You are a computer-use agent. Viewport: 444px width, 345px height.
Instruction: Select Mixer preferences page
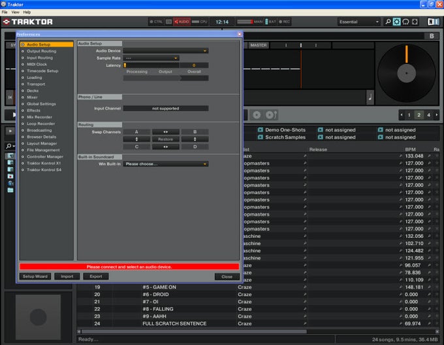point(32,97)
